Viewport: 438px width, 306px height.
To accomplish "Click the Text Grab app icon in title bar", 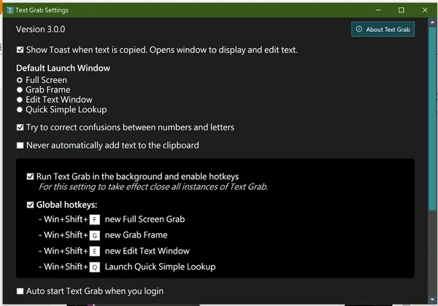I will pos(10,10).
